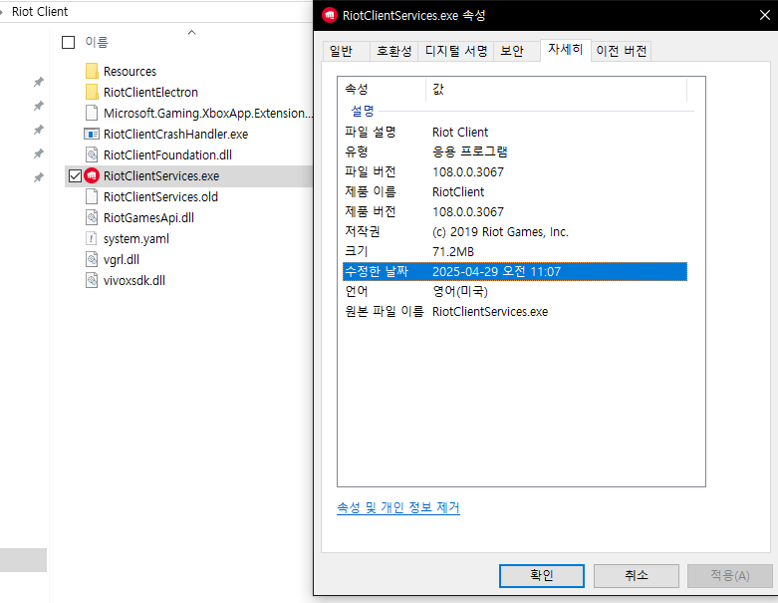Select the 파일 설명 property row
The image size is (778, 603).
pyautogui.click(x=515, y=132)
